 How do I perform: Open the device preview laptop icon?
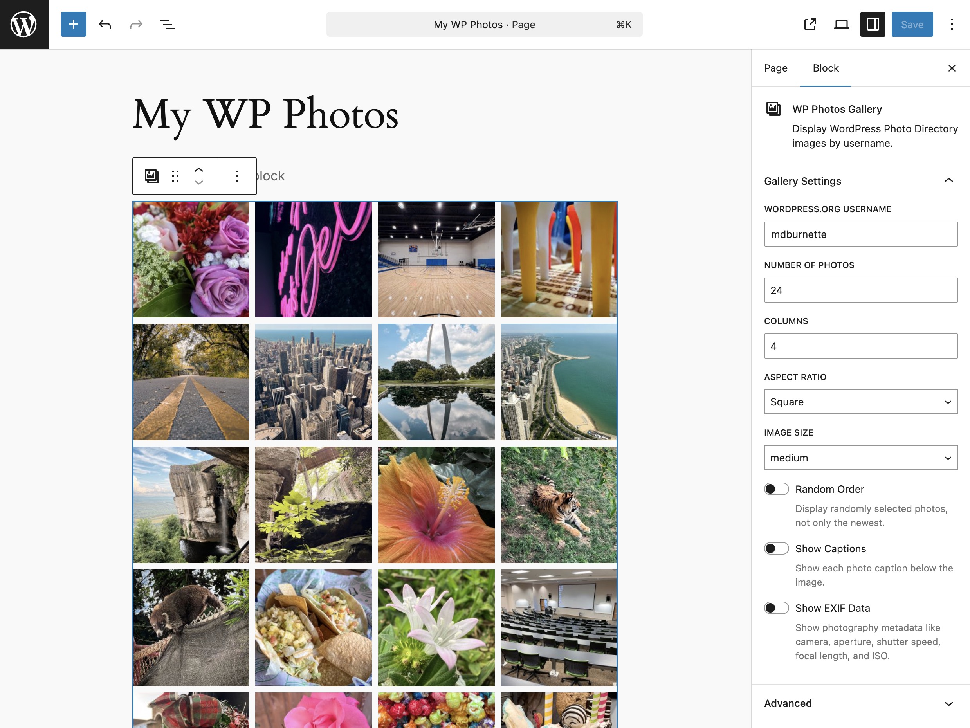coord(841,25)
